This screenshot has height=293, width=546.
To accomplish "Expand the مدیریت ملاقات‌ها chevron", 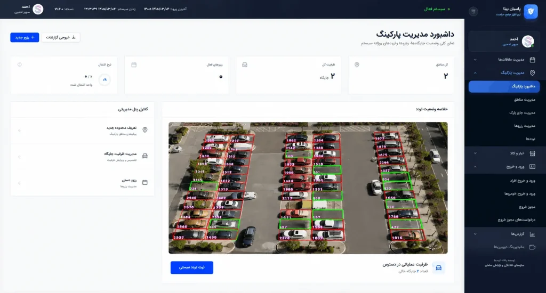I will pyautogui.click(x=475, y=60).
